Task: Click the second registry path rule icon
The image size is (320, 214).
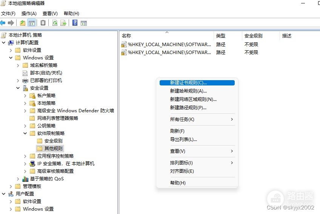Action: 124,52
